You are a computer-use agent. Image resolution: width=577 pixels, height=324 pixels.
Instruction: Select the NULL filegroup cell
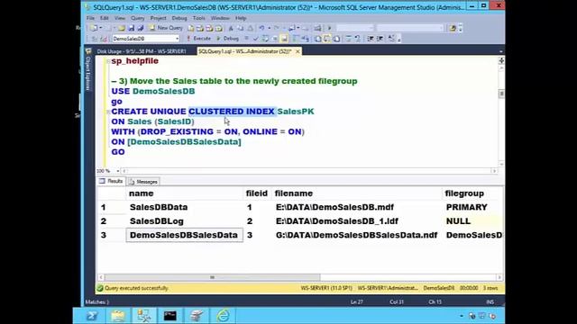coord(472,221)
